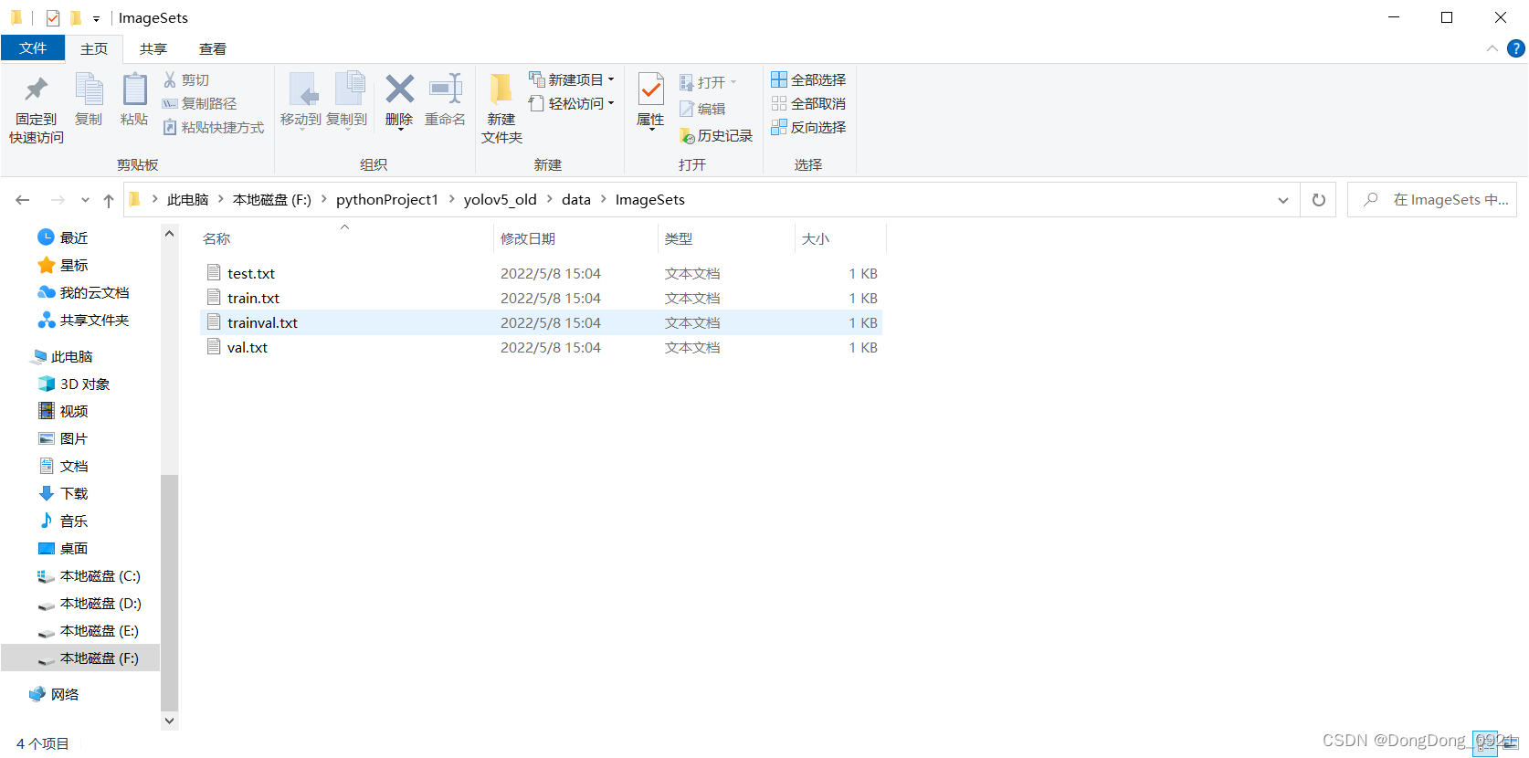Pin to Quick access (固定到快速访问)
This screenshot has height=758, width=1529.
pos(37,110)
